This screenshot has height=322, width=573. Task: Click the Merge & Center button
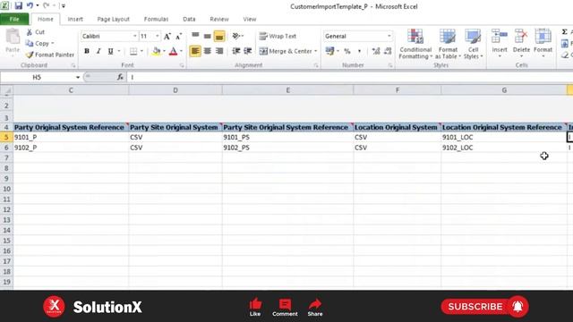pyautogui.click(x=286, y=51)
